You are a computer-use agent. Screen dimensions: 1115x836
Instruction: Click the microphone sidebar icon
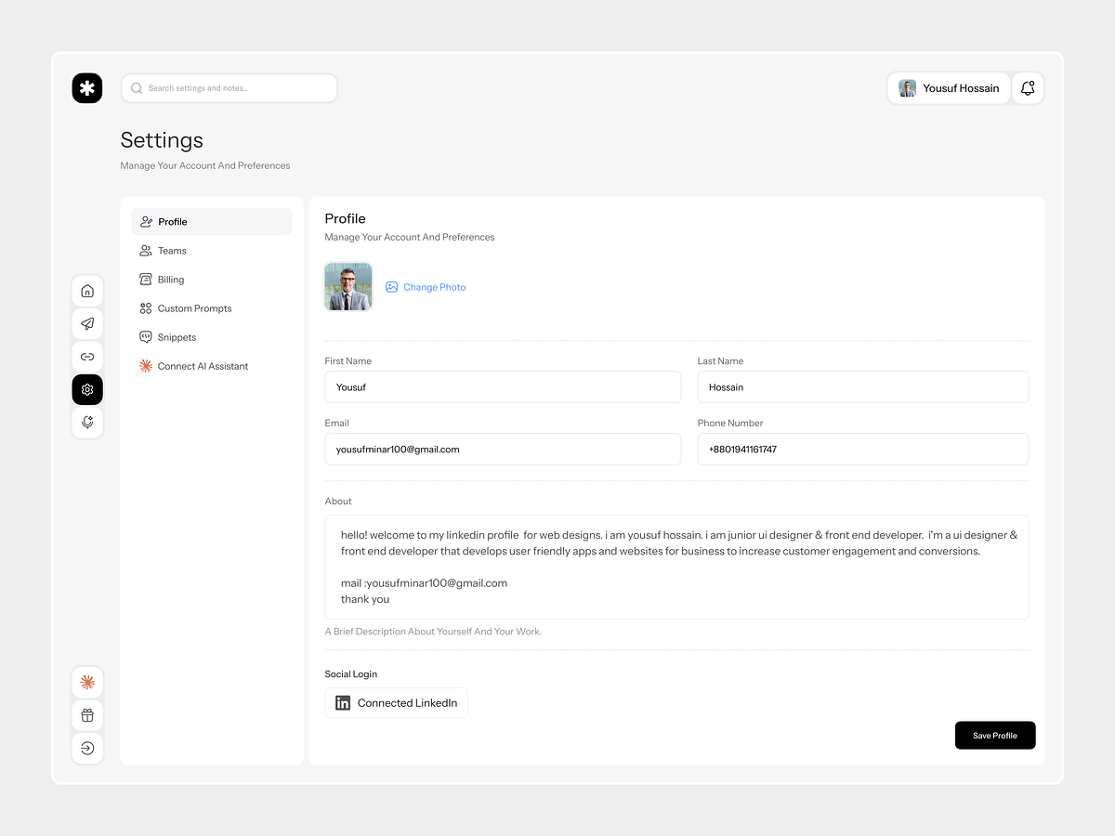click(87, 423)
